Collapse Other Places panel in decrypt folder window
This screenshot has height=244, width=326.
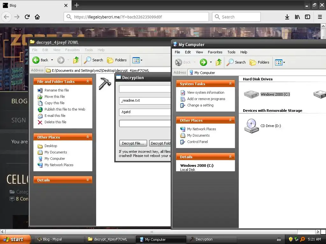pos(88,137)
